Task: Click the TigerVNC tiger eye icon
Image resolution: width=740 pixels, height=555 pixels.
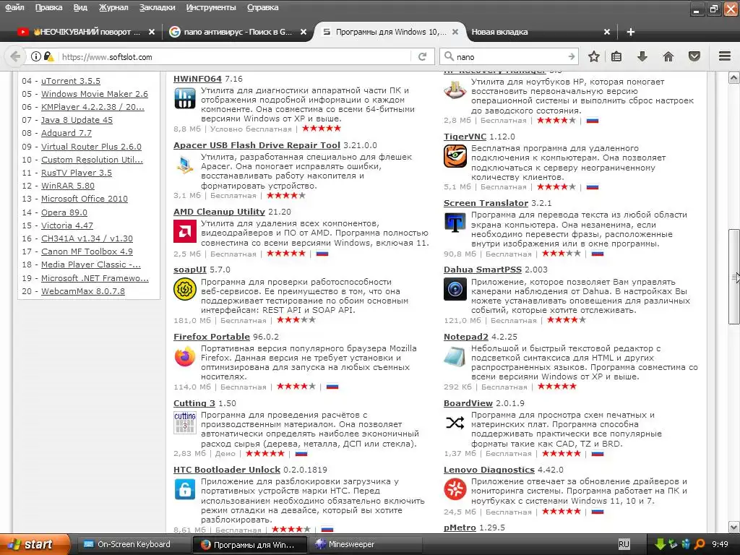Action: pos(455,156)
